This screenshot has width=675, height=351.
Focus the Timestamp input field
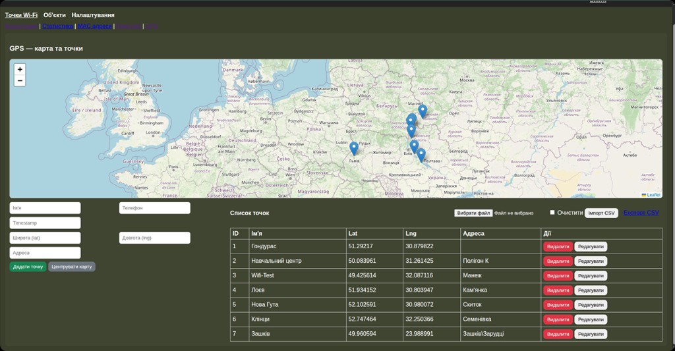pyautogui.click(x=45, y=223)
